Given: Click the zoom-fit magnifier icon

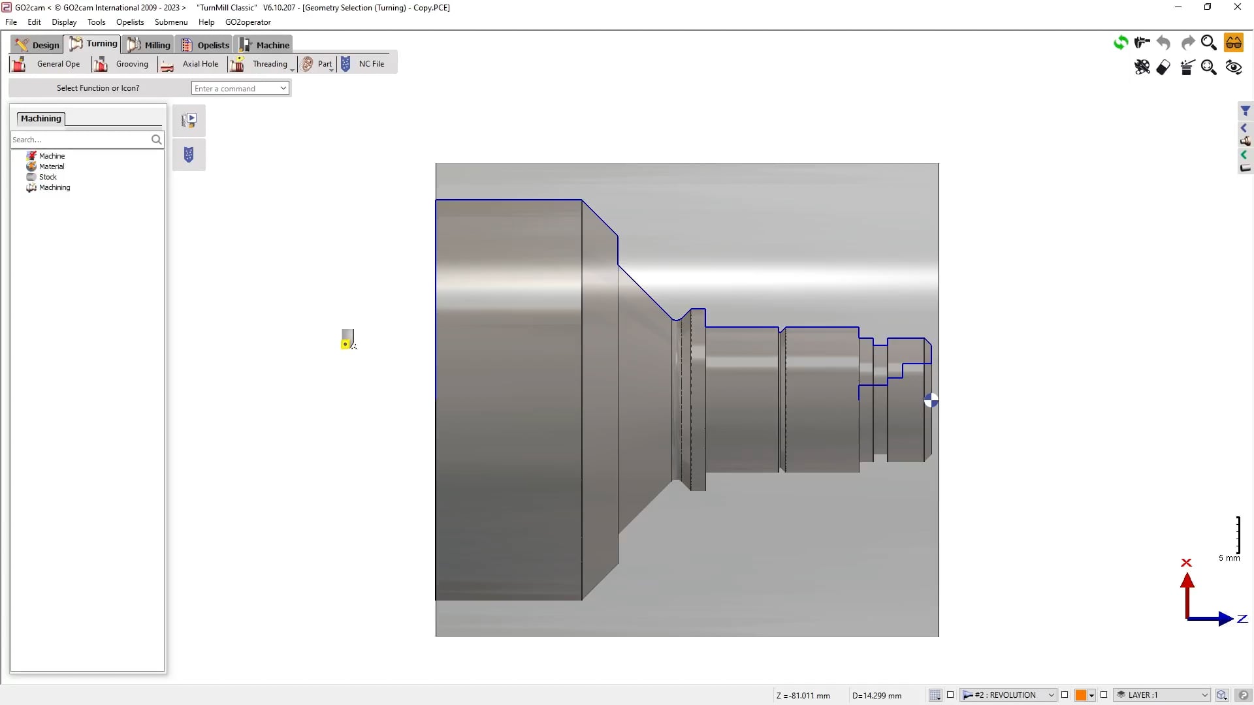Looking at the screenshot, I should 1209,67.
